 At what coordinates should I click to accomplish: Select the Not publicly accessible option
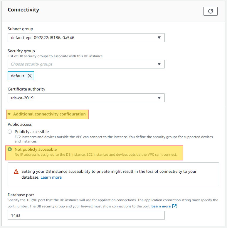(10, 149)
